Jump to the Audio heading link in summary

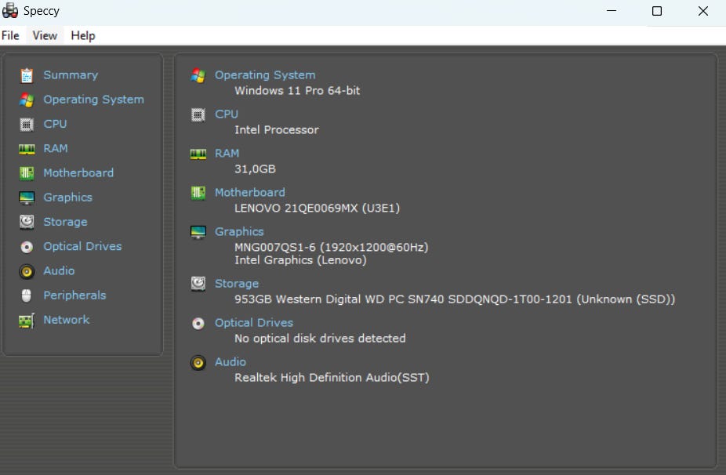[230, 361]
